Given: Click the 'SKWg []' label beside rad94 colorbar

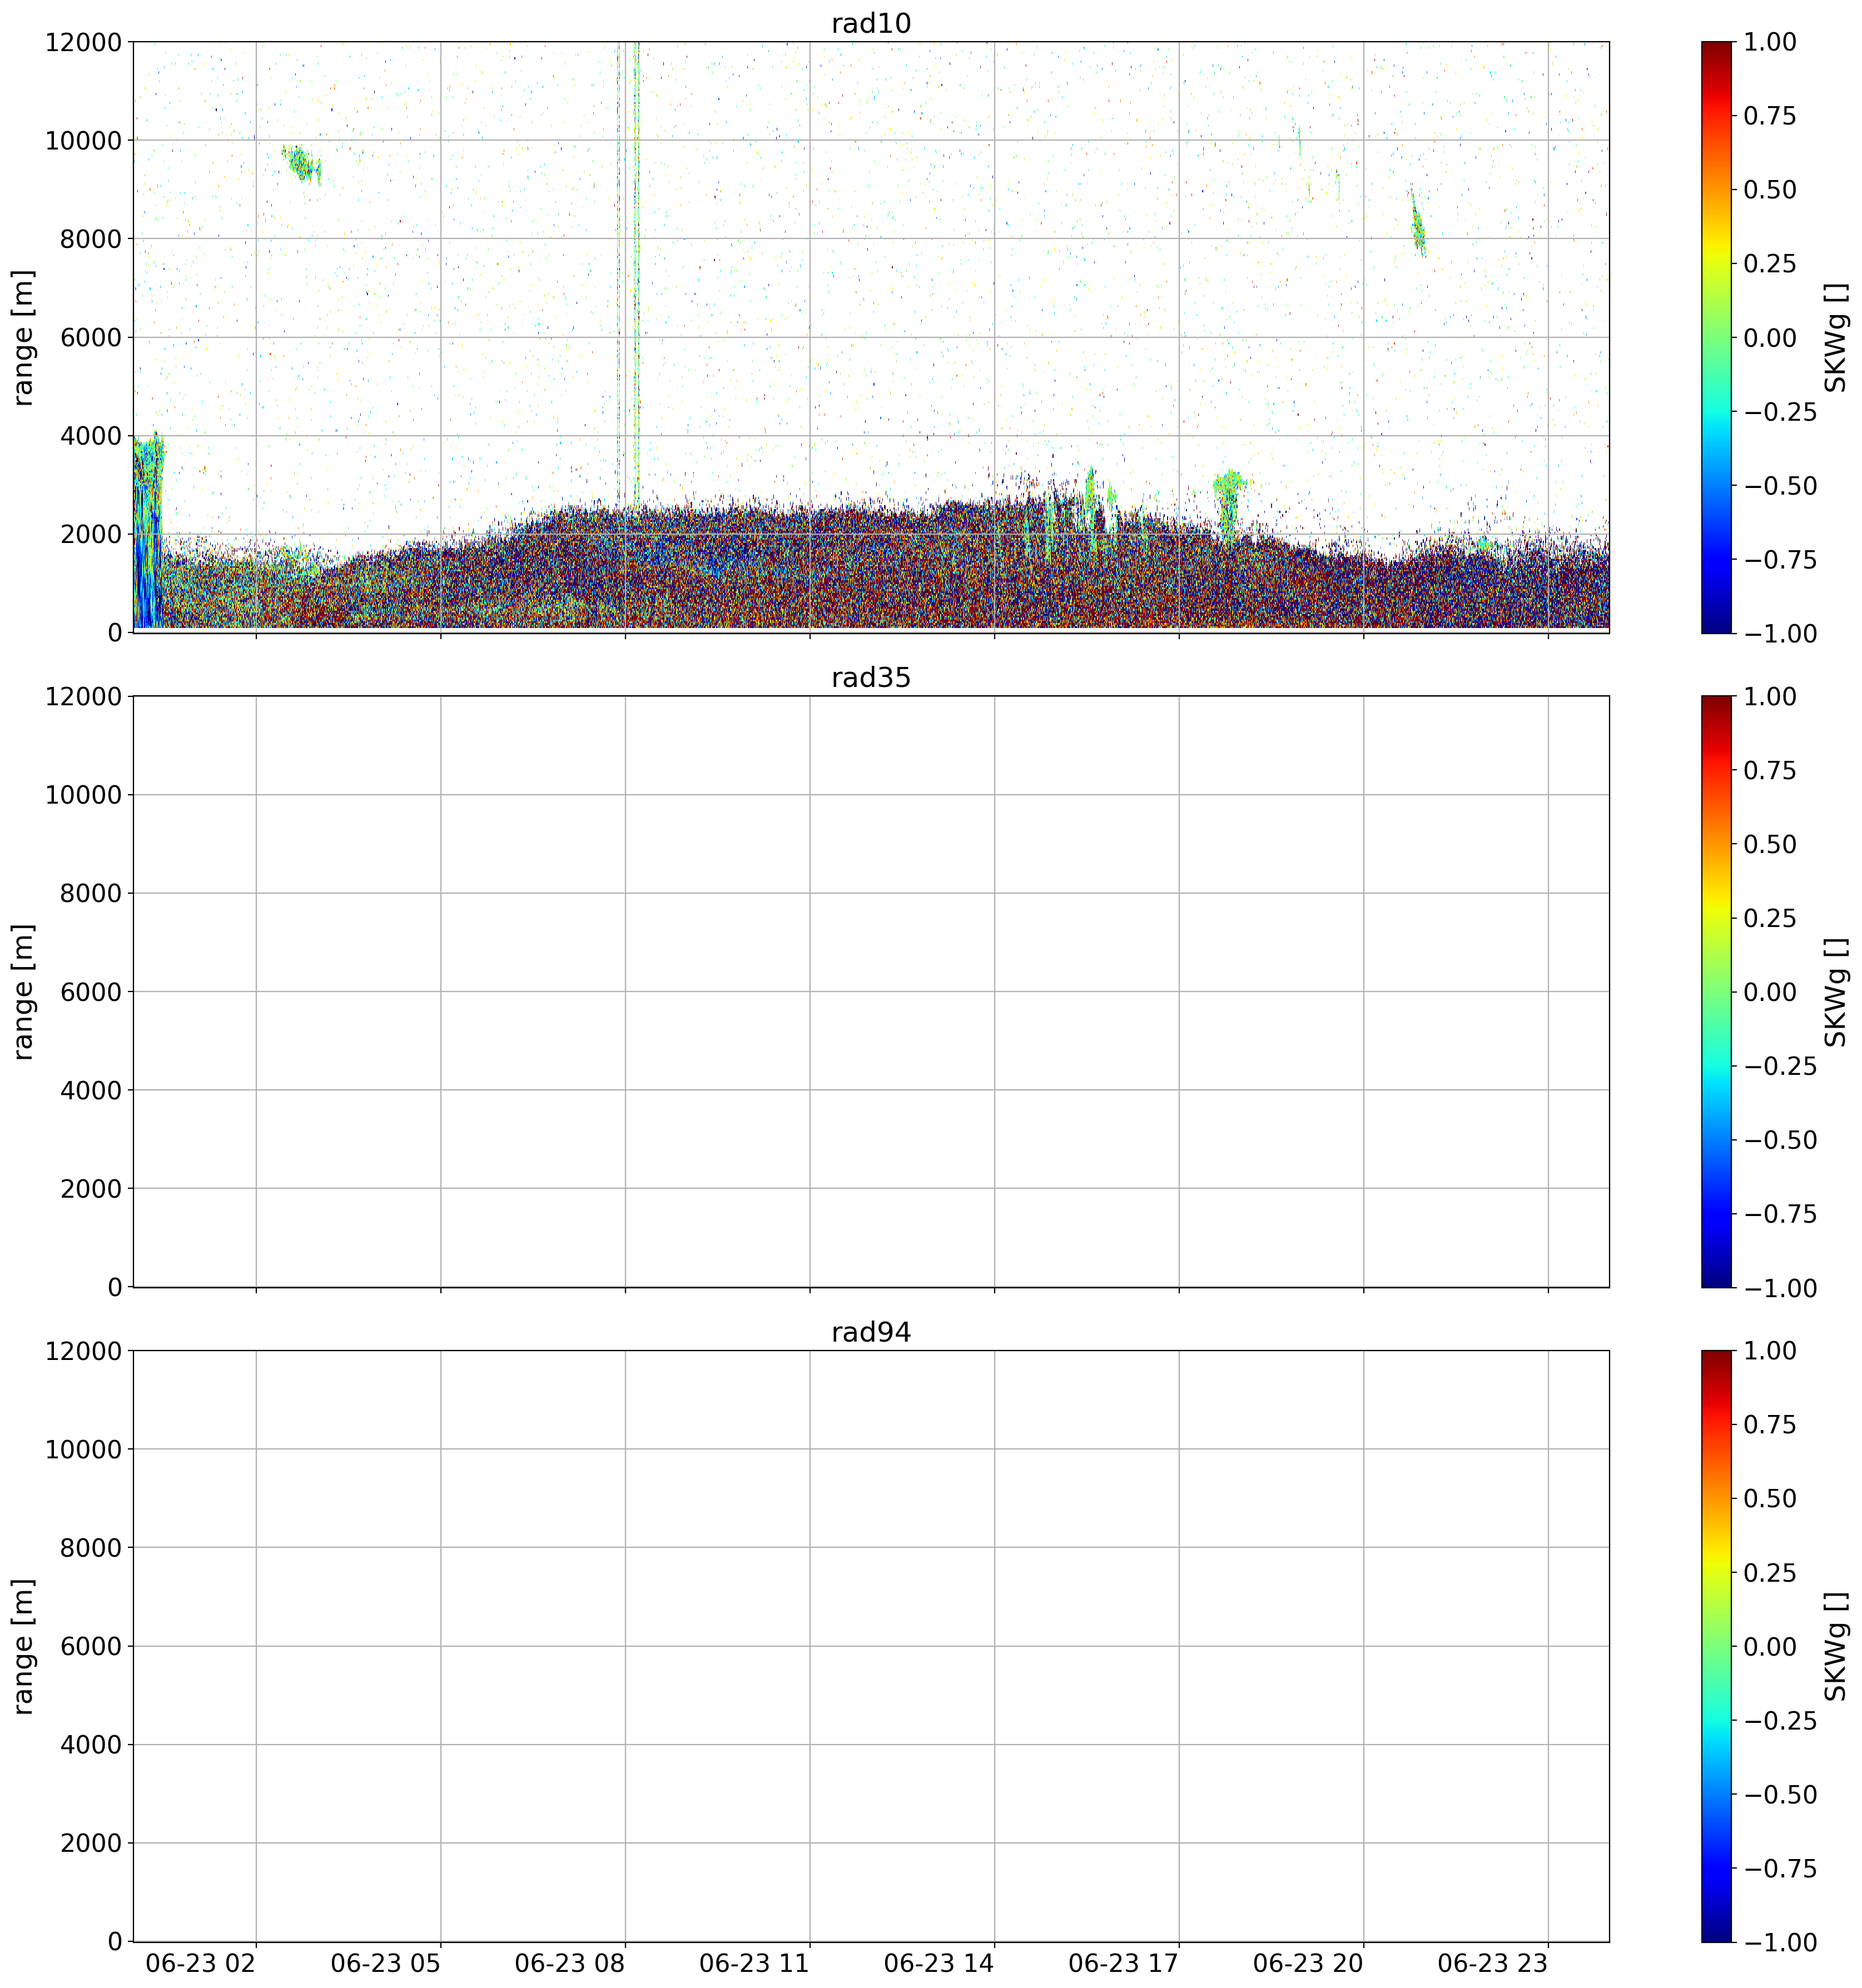Looking at the screenshot, I should pyautogui.click(x=1835, y=1646).
